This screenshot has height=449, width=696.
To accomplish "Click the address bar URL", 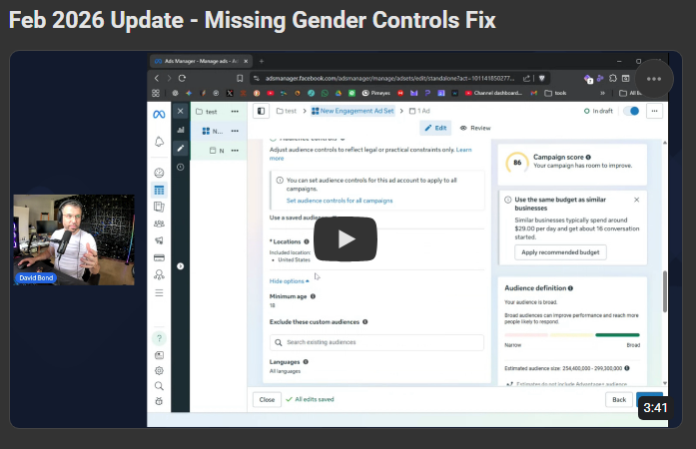I will click(x=389, y=78).
